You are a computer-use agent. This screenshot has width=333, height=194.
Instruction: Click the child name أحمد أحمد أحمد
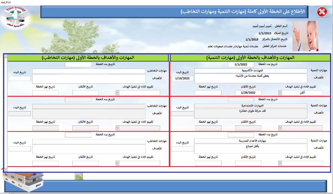tap(262, 26)
